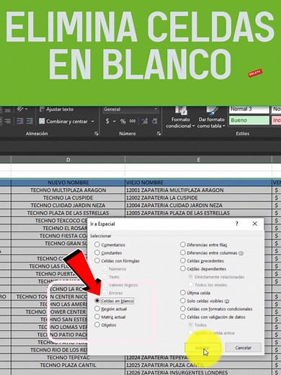Select column E header
Viewport: 281px width, 375px height.
[198, 159]
